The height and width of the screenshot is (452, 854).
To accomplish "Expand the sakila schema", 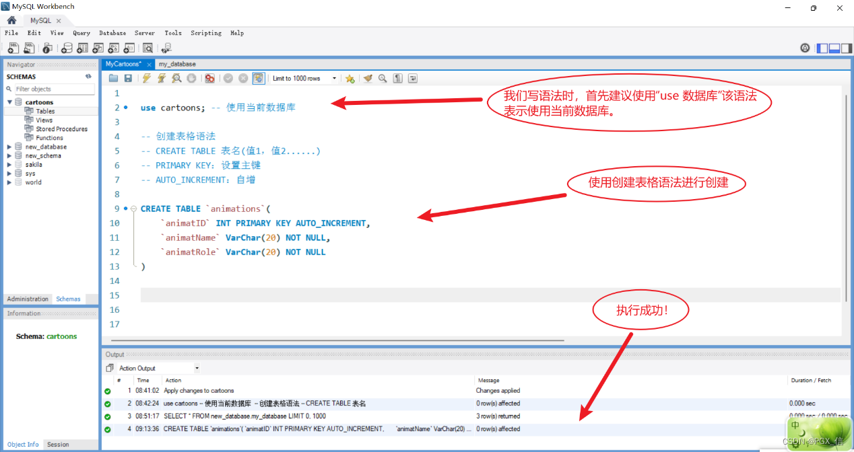I will 9,164.
